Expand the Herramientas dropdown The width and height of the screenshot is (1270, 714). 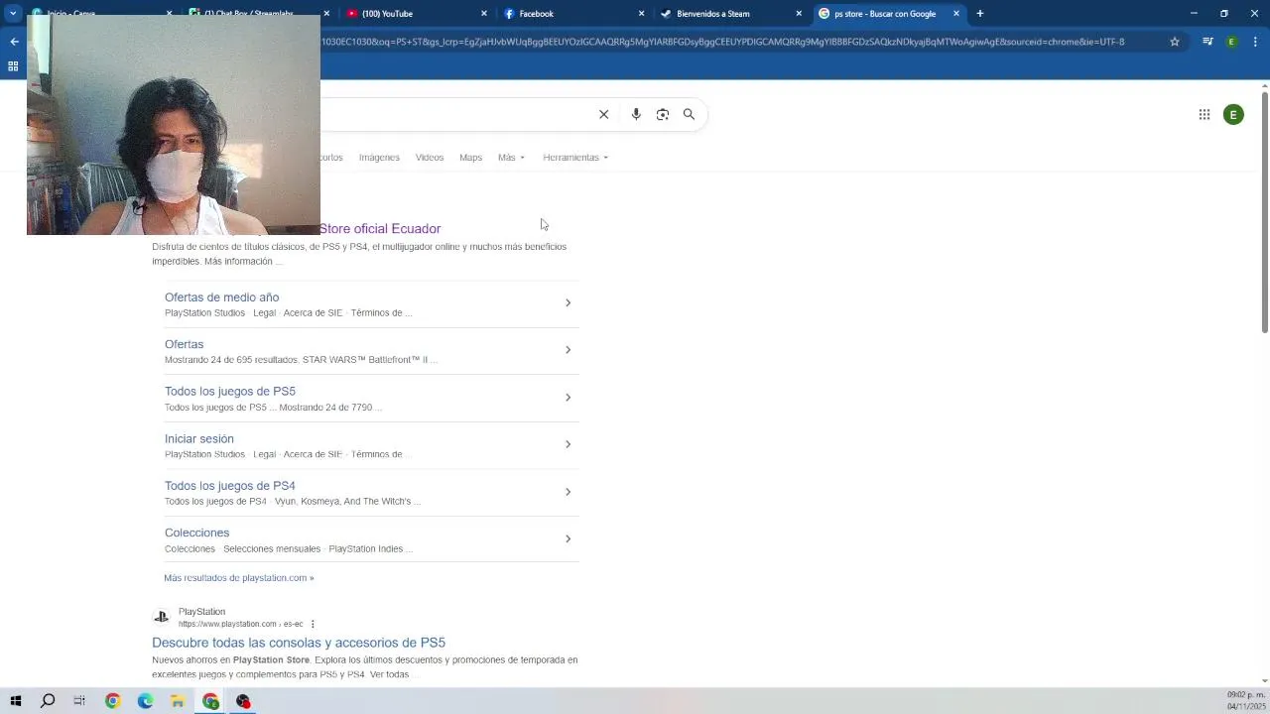[575, 158]
